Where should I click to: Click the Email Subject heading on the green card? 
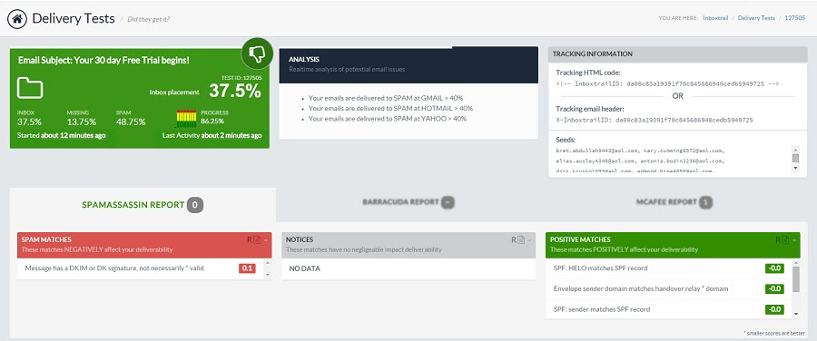pos(103,61)
